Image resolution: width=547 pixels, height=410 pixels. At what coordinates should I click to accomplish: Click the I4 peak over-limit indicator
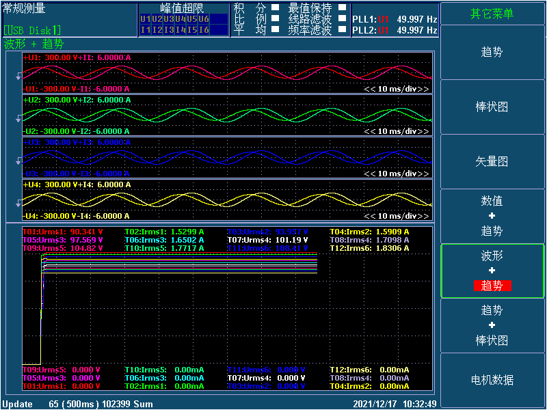pyautogui.click(x=181, y=29)
